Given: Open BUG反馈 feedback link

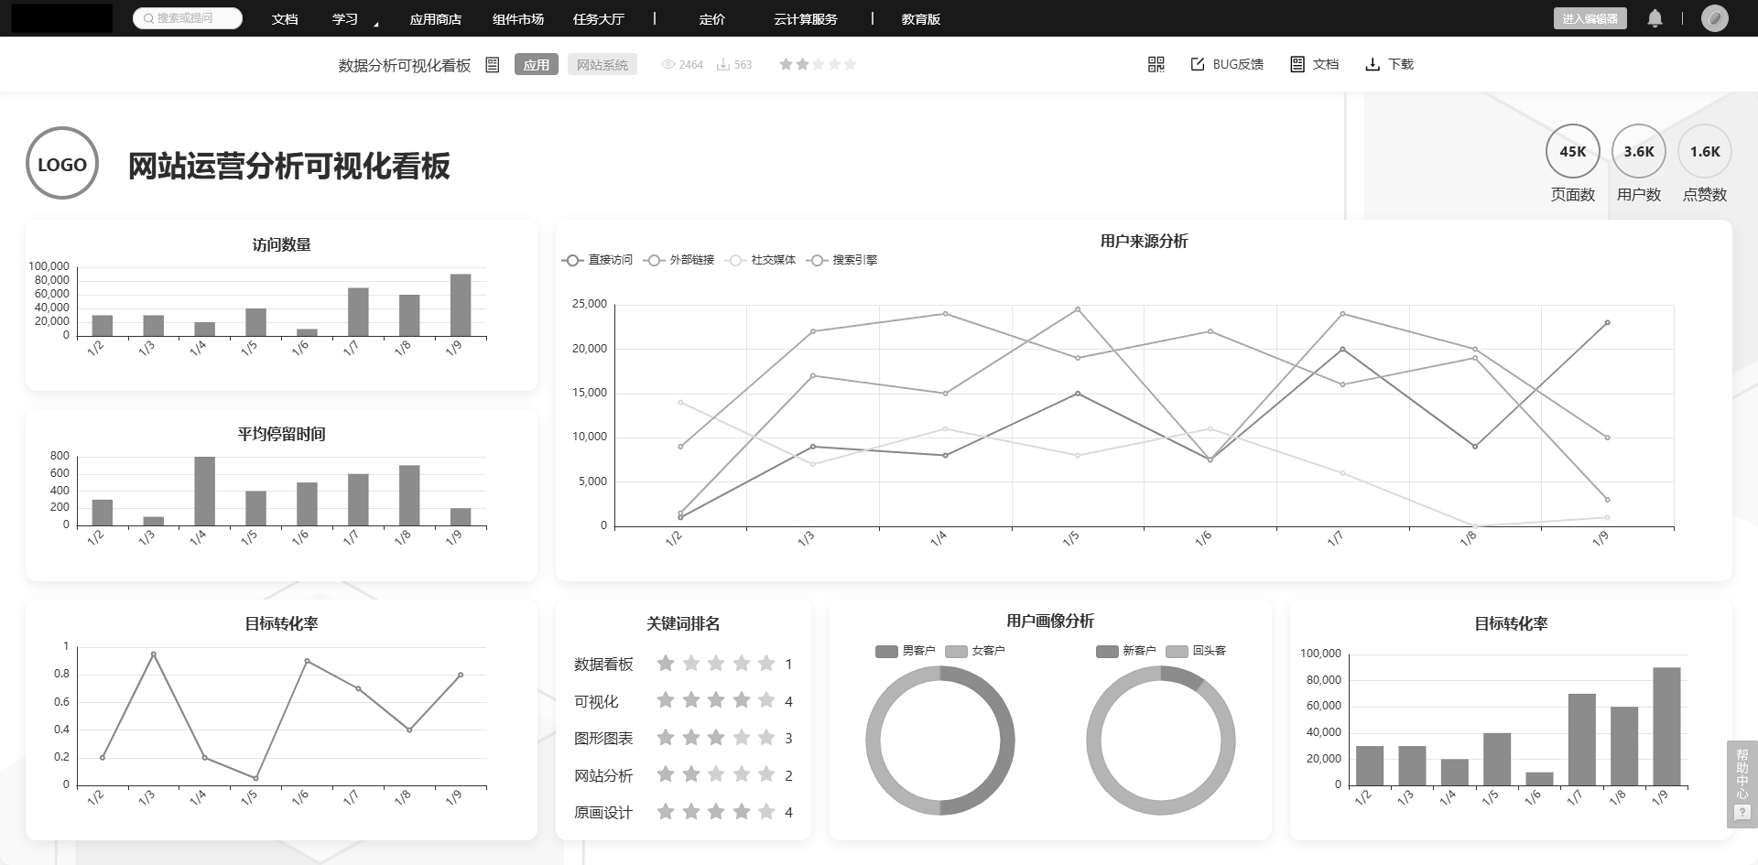Looking at the screenshot, I should (1227, 64).
